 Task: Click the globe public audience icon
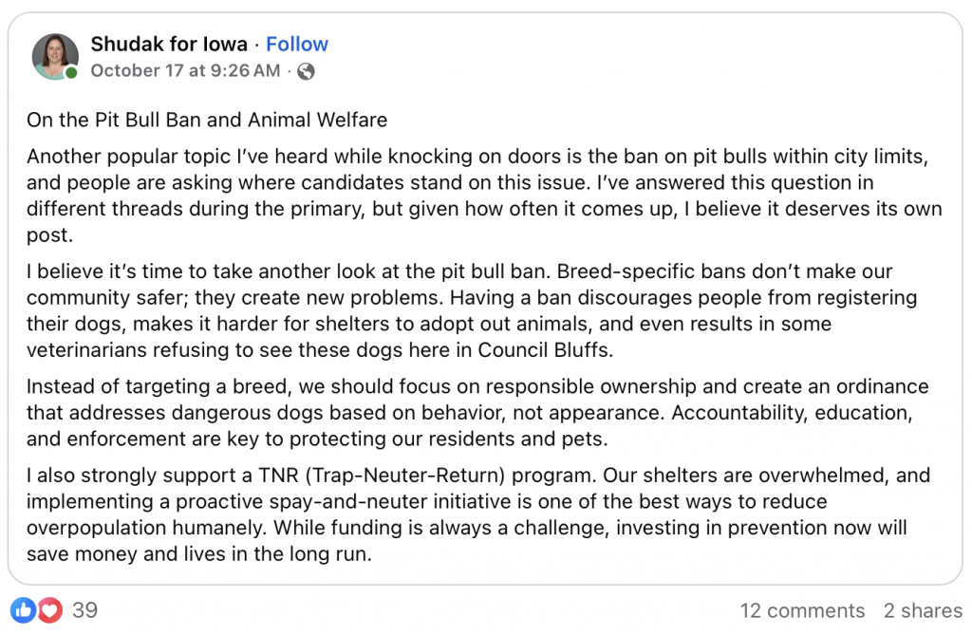(306, 71)
